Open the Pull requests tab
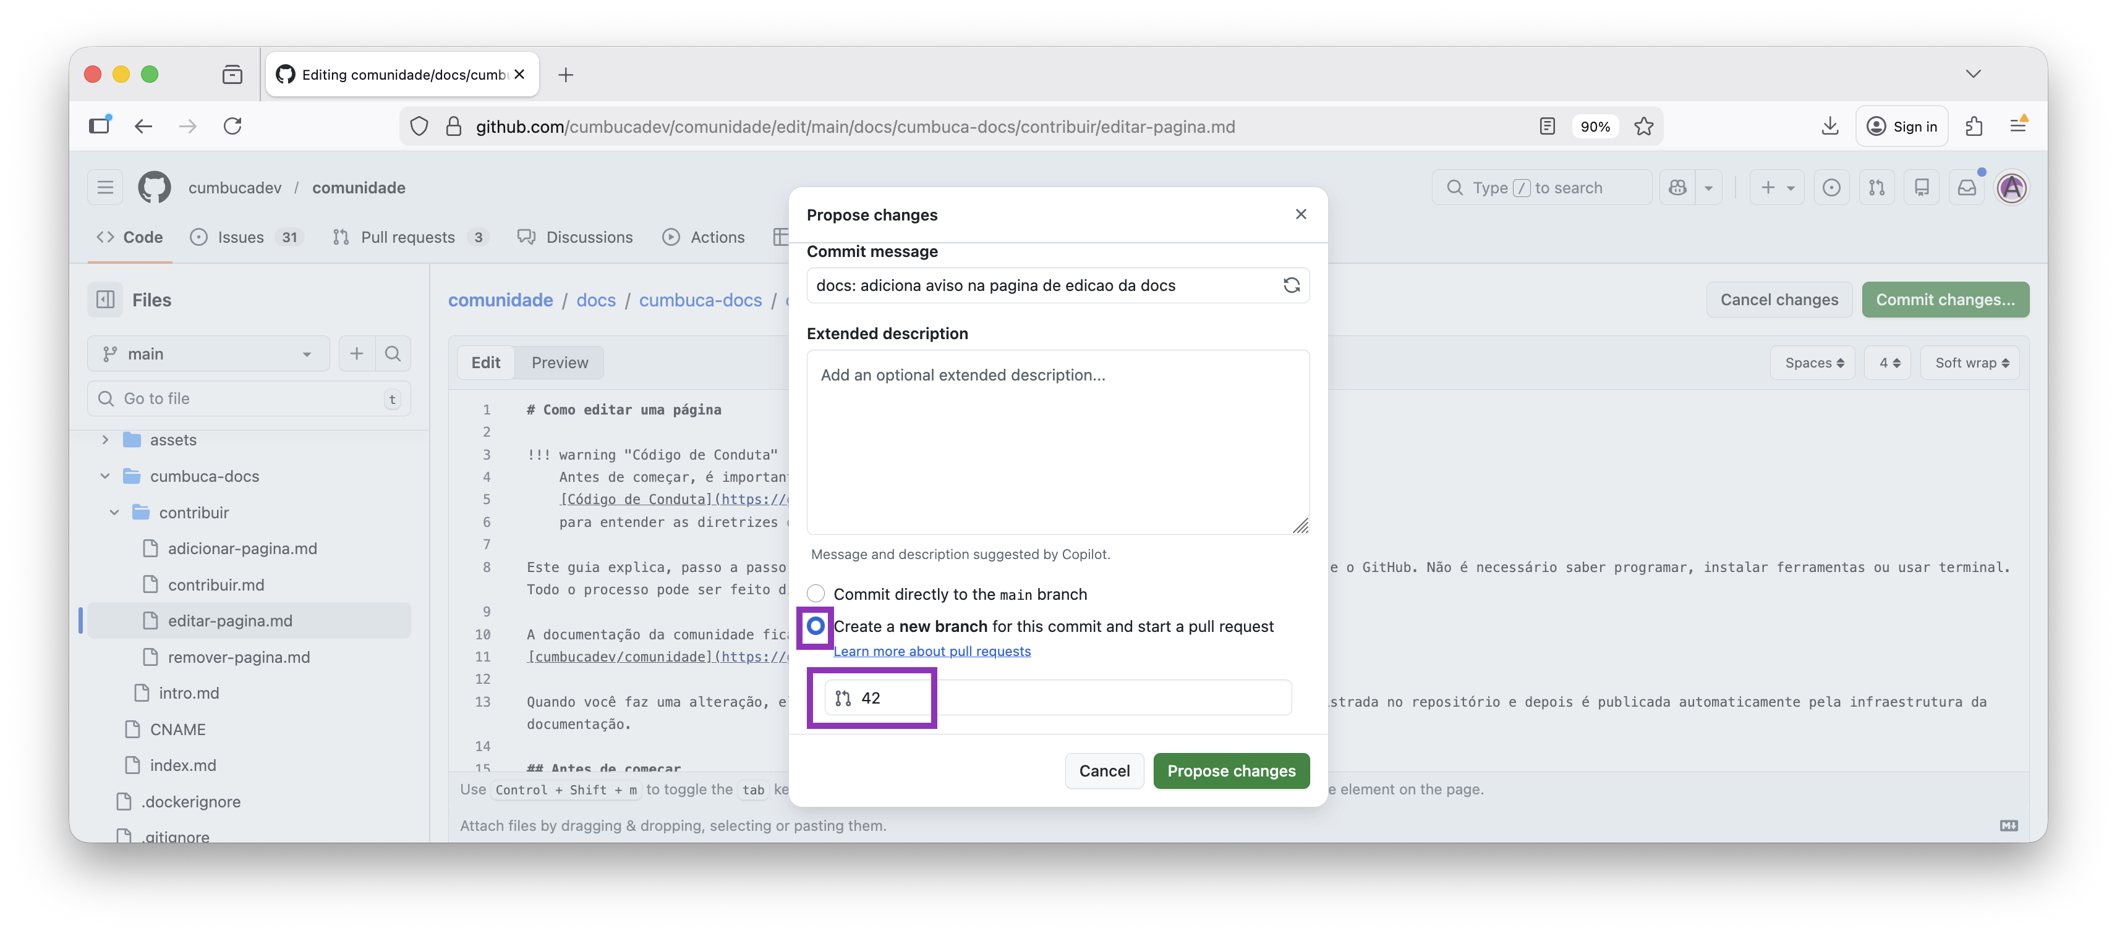Viewport: 2117px width, 934px height. click(x=410, y=237)
